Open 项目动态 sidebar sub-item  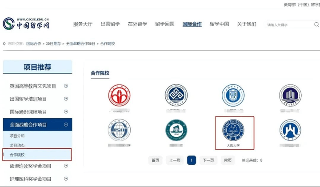[x=17, y=145]
